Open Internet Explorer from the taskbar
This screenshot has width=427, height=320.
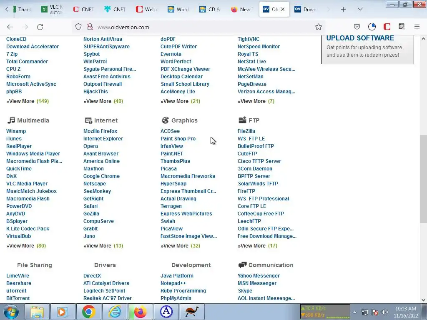(x=115, y=312)
